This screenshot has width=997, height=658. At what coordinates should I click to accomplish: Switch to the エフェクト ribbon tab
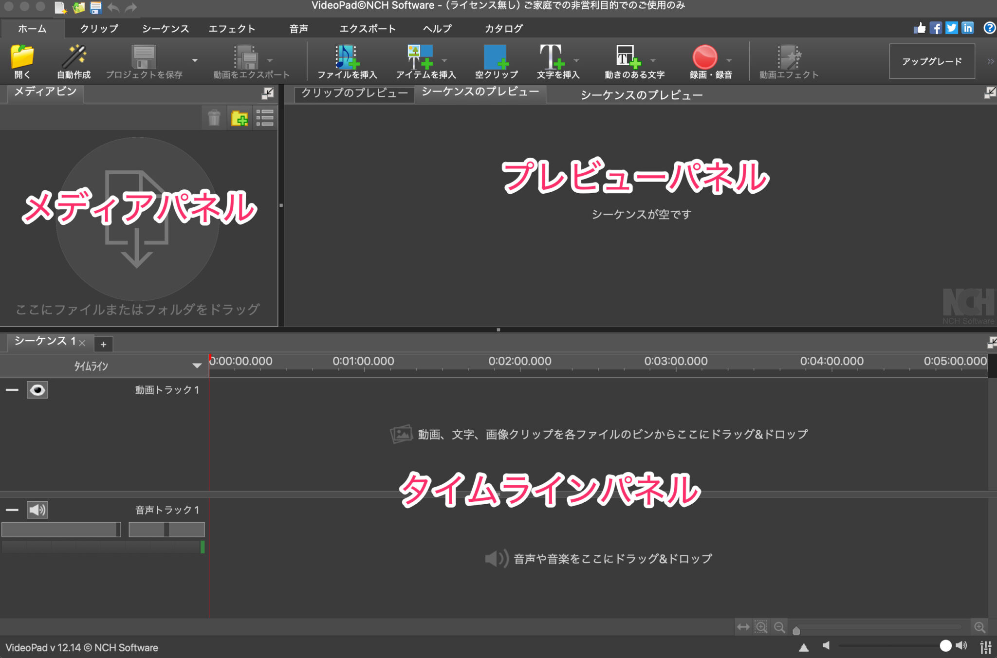[232, 28]
